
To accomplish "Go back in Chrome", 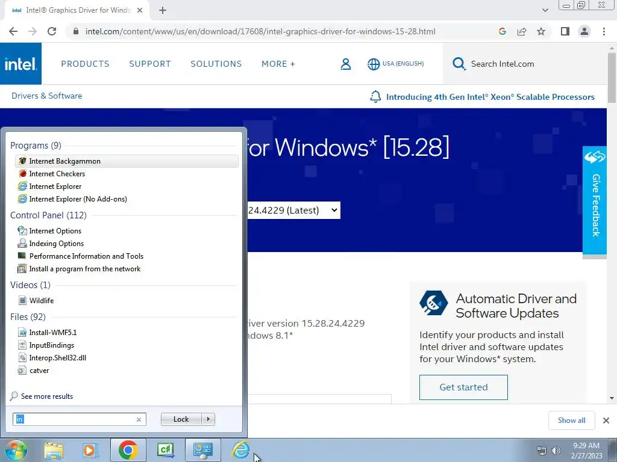I will (x=13, y=31).
